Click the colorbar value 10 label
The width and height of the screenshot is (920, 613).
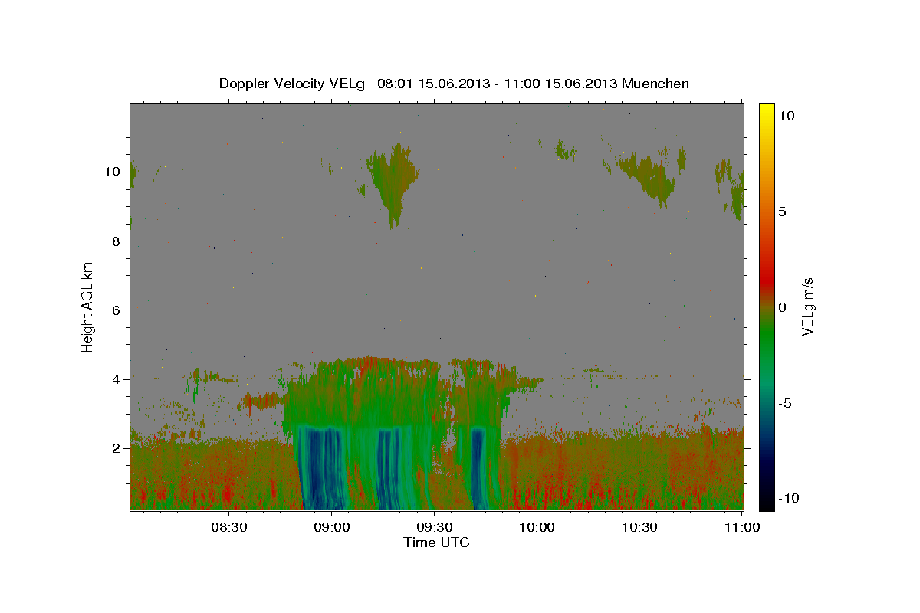787,116
